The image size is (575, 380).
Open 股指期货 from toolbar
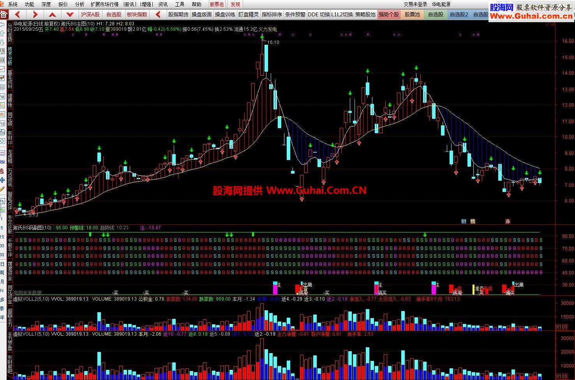[178, 14]
